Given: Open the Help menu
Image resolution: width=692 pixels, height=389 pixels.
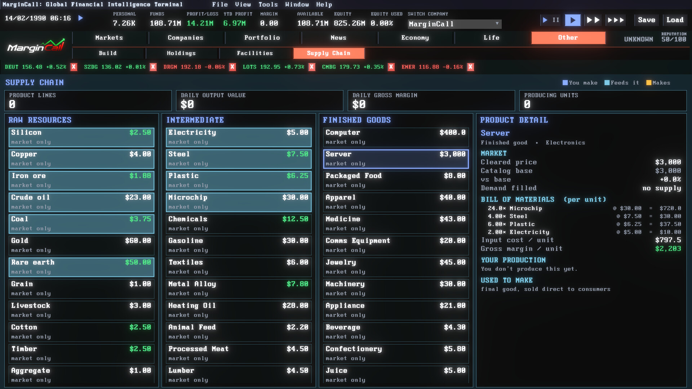Looking at the screenshot, I should point(324,4).
